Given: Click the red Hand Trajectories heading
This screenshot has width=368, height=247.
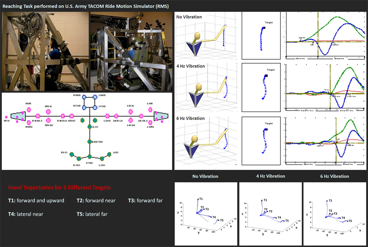Looking at the screenshot, I should pyautogui.click(x=60, y=188).
